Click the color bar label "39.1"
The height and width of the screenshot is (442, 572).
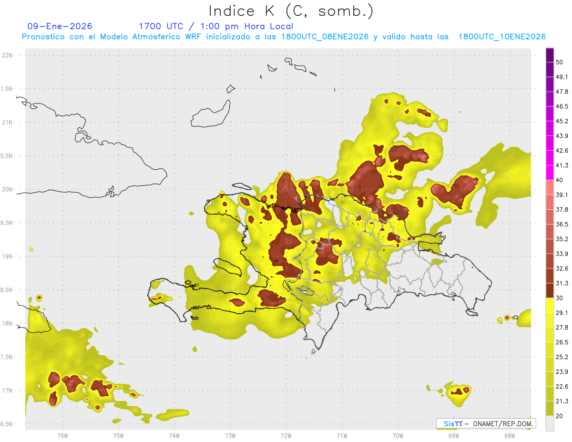tap(562, 195)
